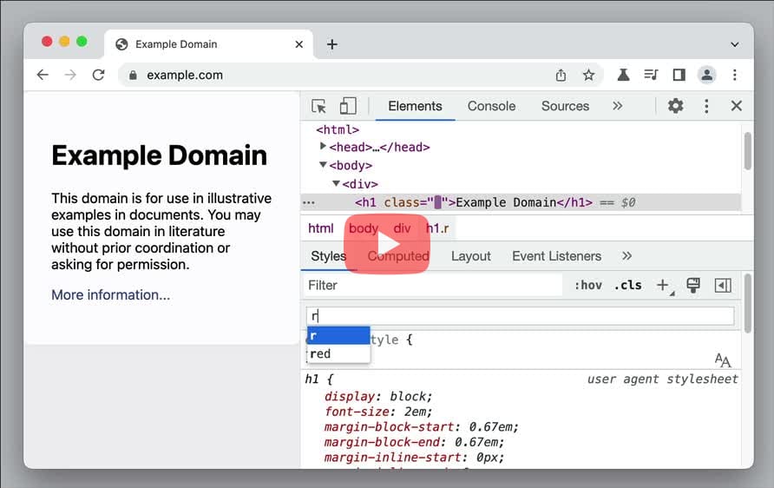Select the html element row
This screenshot has height=488, width=774.
pyautogui.click(x=338, y=129)
